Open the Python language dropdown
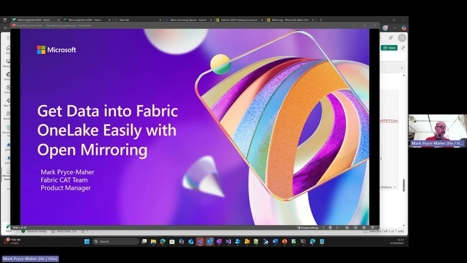 tap(389, 187)
